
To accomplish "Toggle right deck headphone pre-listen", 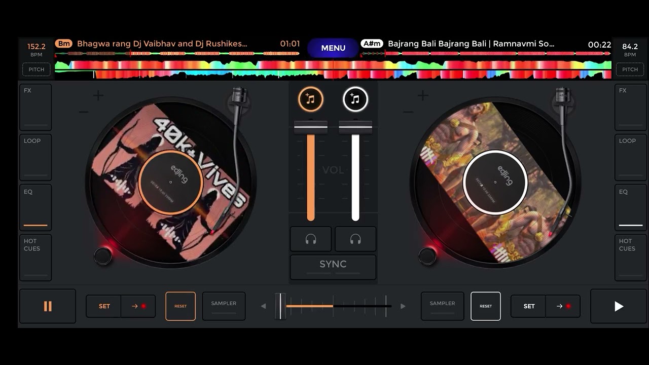I will tap(355, 239).
